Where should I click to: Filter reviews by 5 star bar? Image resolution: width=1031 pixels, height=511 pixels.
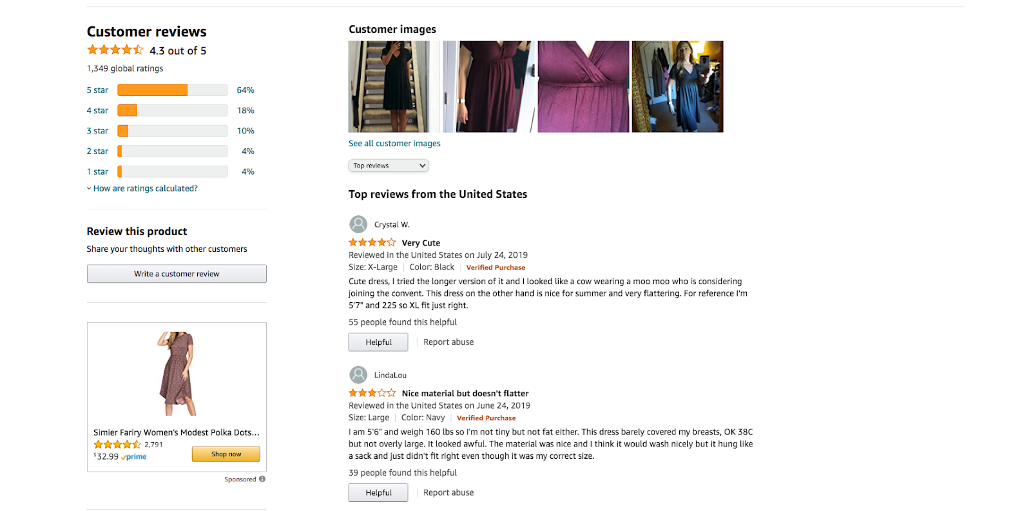pos(173,90)
